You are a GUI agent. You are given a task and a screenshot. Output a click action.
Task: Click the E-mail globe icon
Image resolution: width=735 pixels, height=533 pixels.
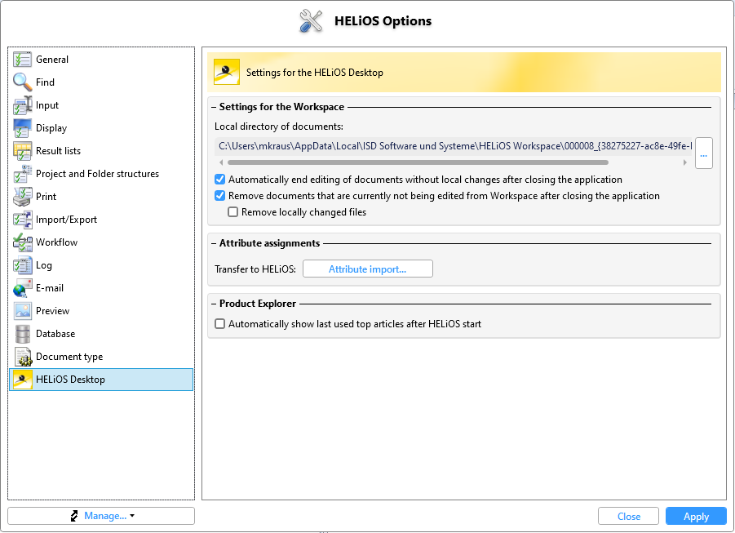coord(22,288)
